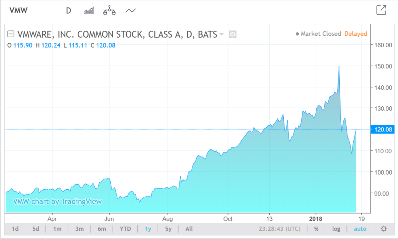Open the chart style selector icon

pyautogui.click(x=89, y=10)
